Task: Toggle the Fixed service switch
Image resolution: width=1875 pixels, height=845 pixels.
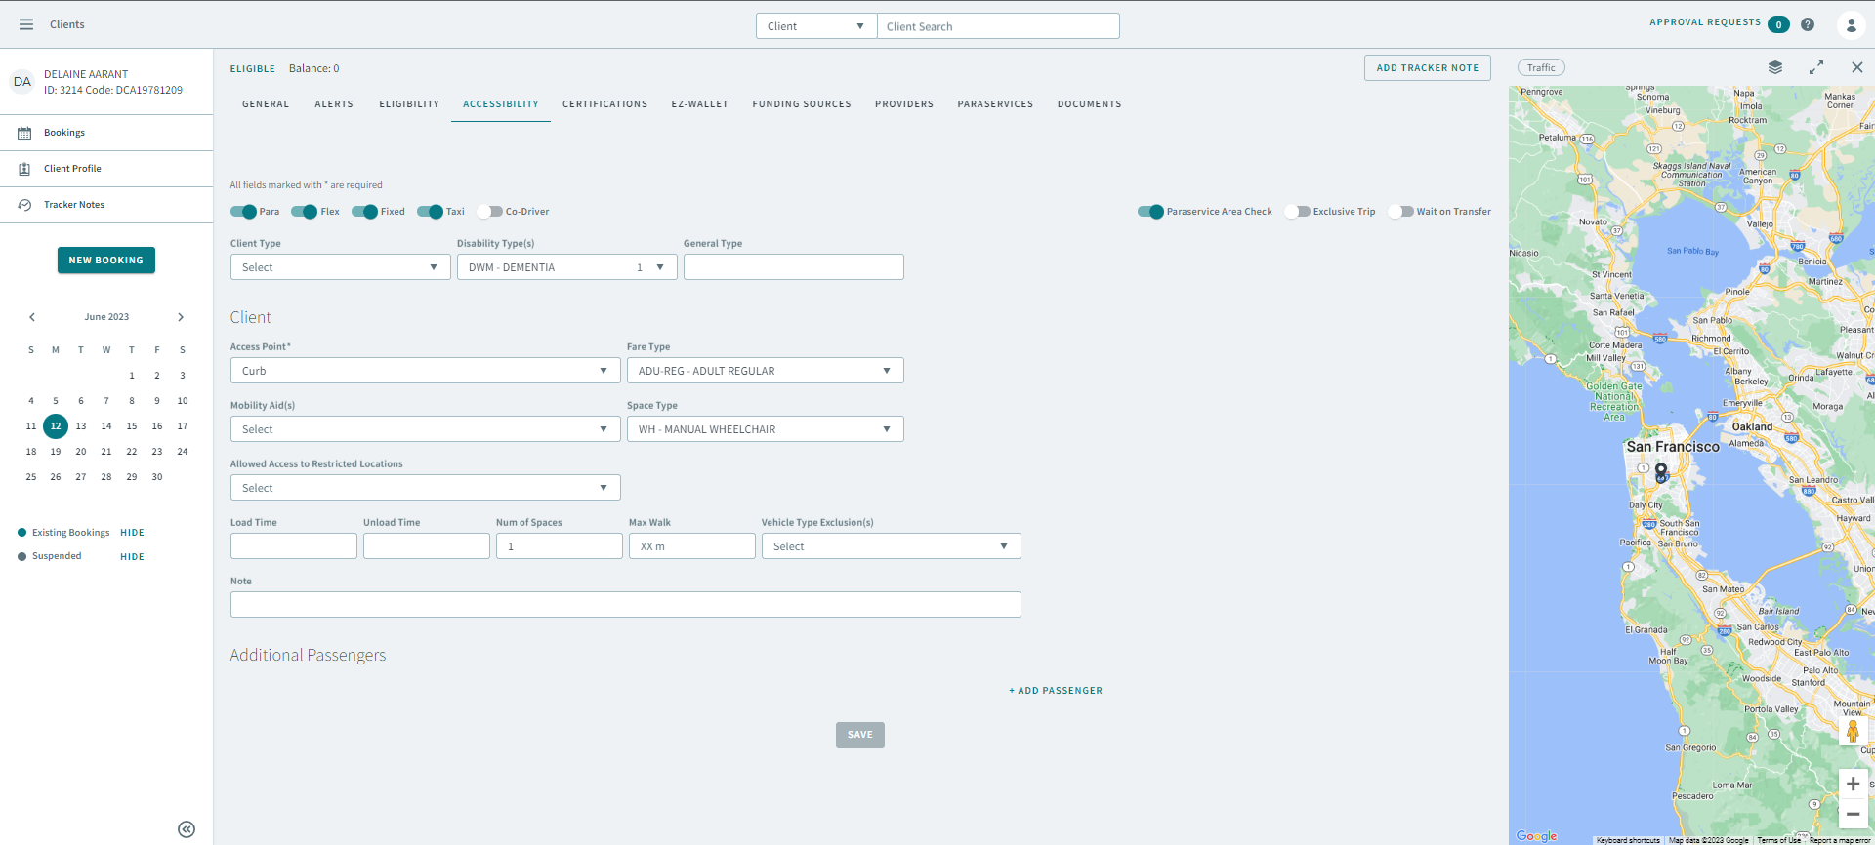Action: click(364, 212)
